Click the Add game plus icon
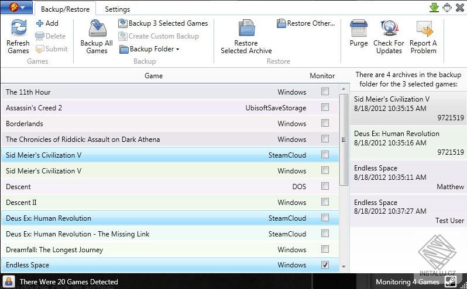 40,23
